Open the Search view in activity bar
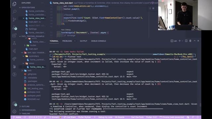The image size is (212, 119). (x=14, y=12)
